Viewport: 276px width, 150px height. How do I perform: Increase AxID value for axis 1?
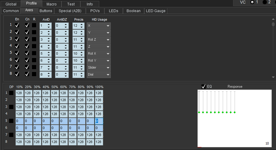[49, 24]
